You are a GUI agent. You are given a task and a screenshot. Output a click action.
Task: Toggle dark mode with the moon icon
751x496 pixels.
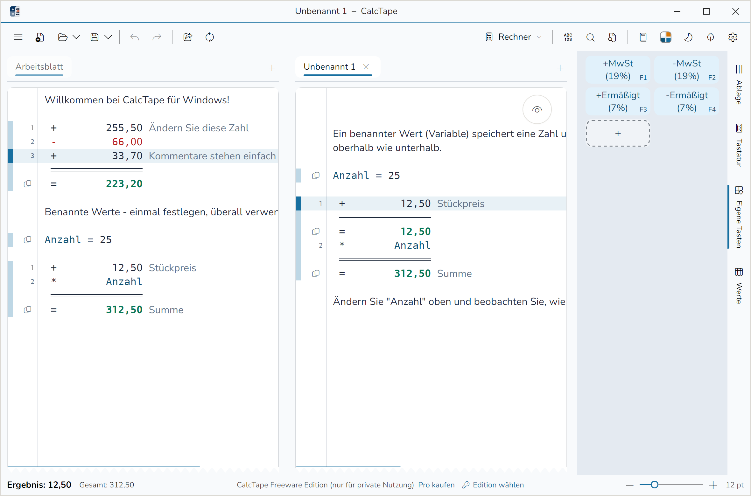[x=688, y=37]
